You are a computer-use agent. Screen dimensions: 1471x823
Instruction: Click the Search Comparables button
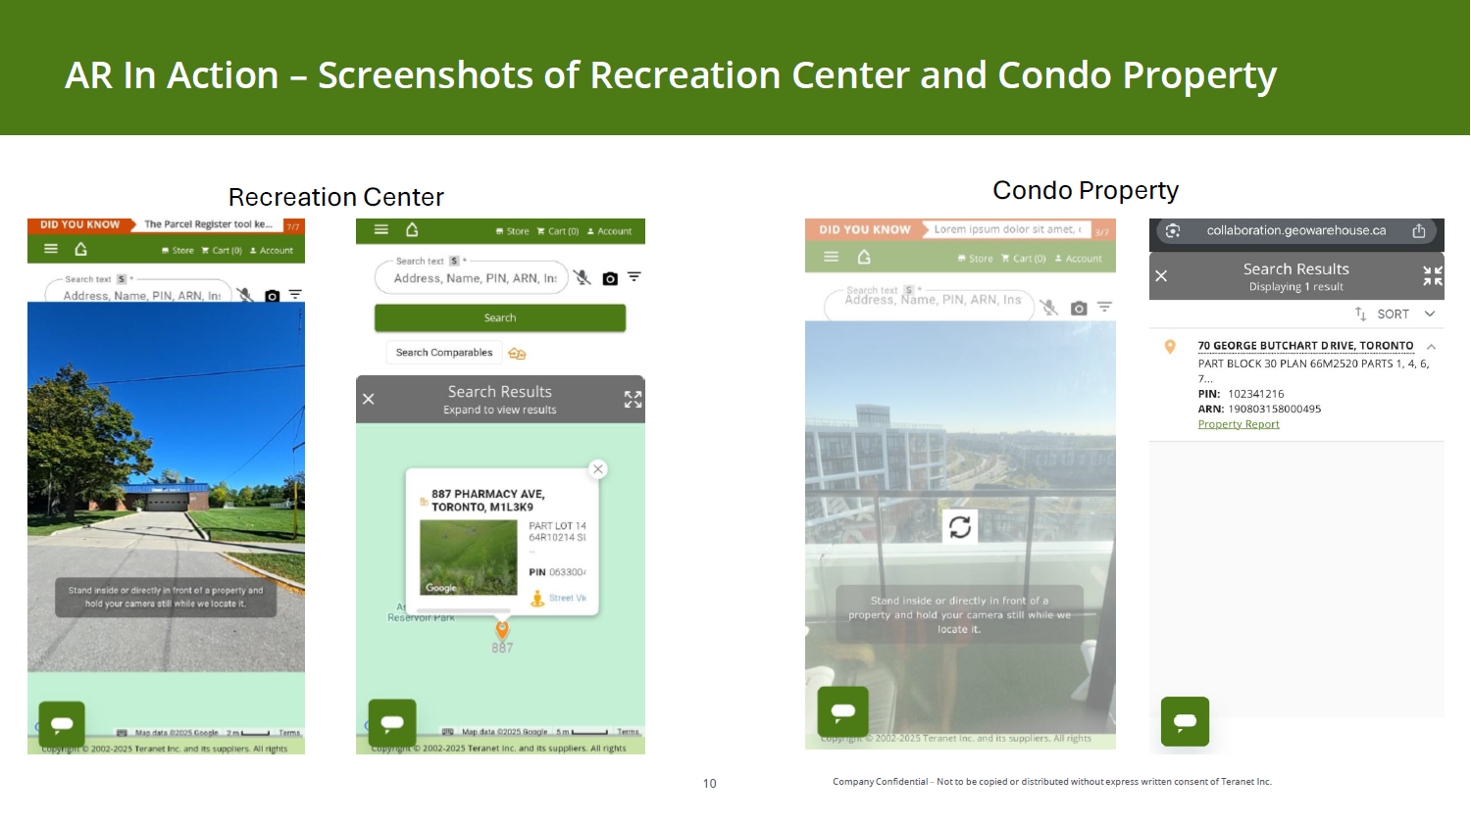click(x=443, y=353)
